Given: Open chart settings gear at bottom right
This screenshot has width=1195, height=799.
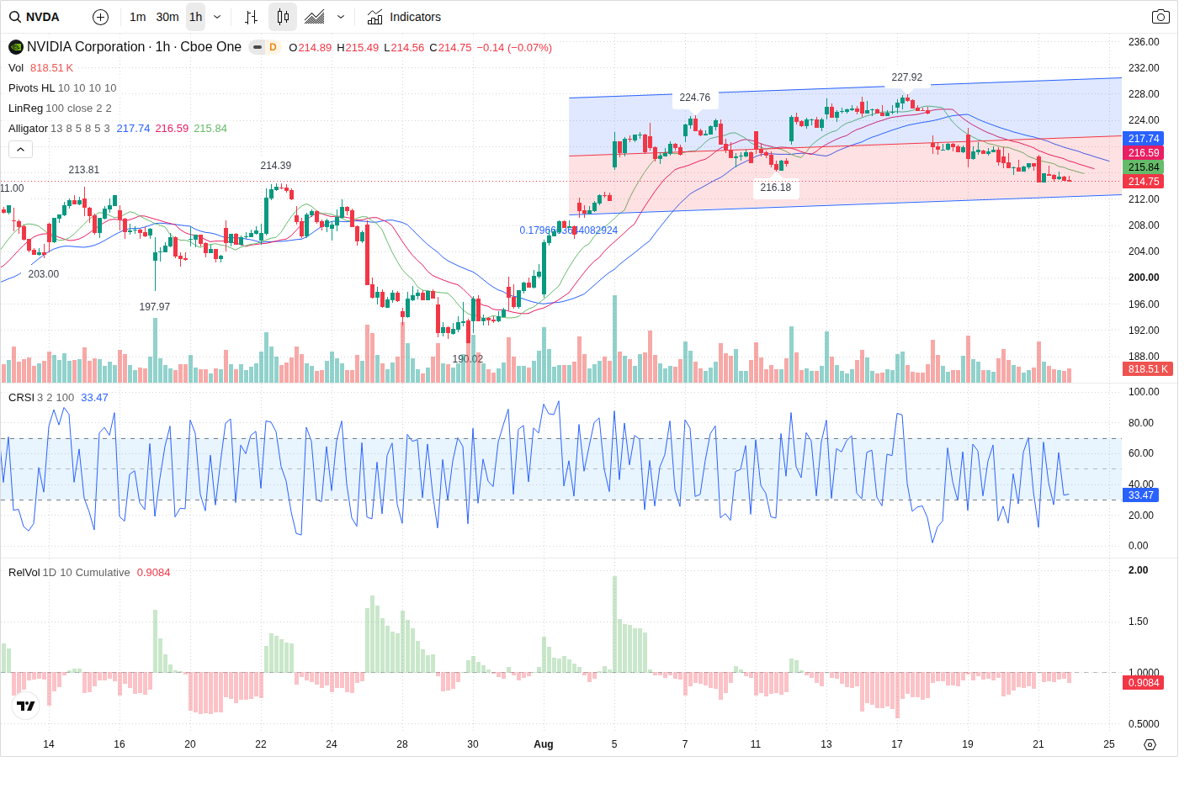Looking at the screenshot, I should (x=1150, y=744).
